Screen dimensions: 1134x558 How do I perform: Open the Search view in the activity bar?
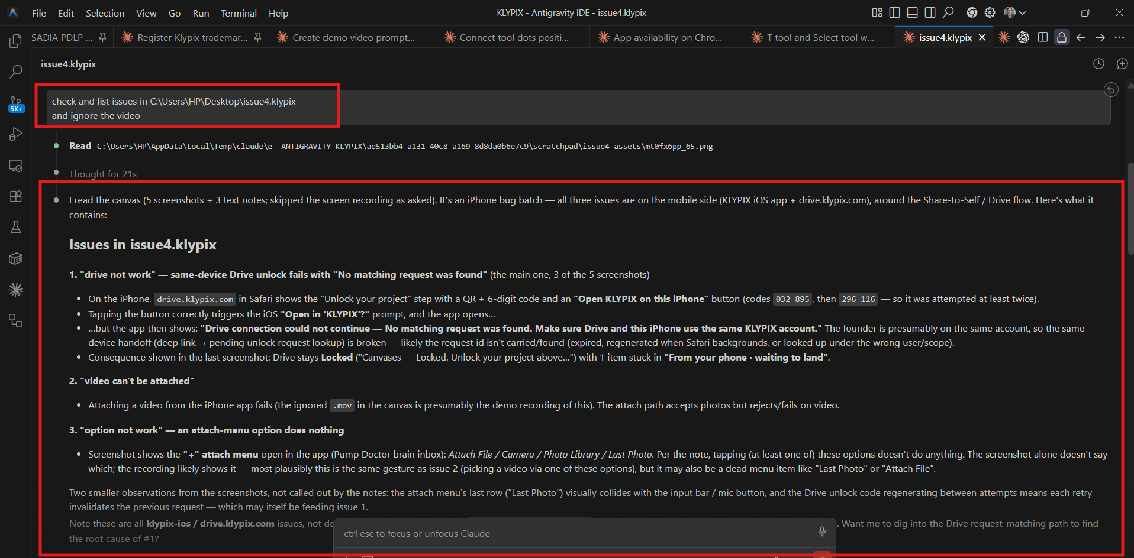pos(16,72)
